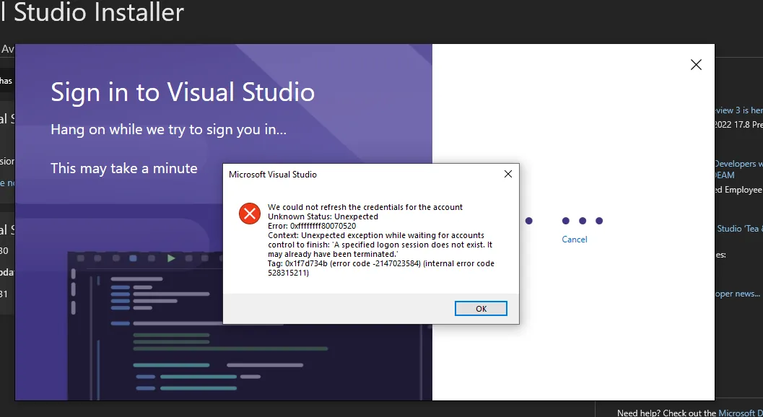
Task: Click the 'We could not refresh the credentials' message
Action: [365, 207]
